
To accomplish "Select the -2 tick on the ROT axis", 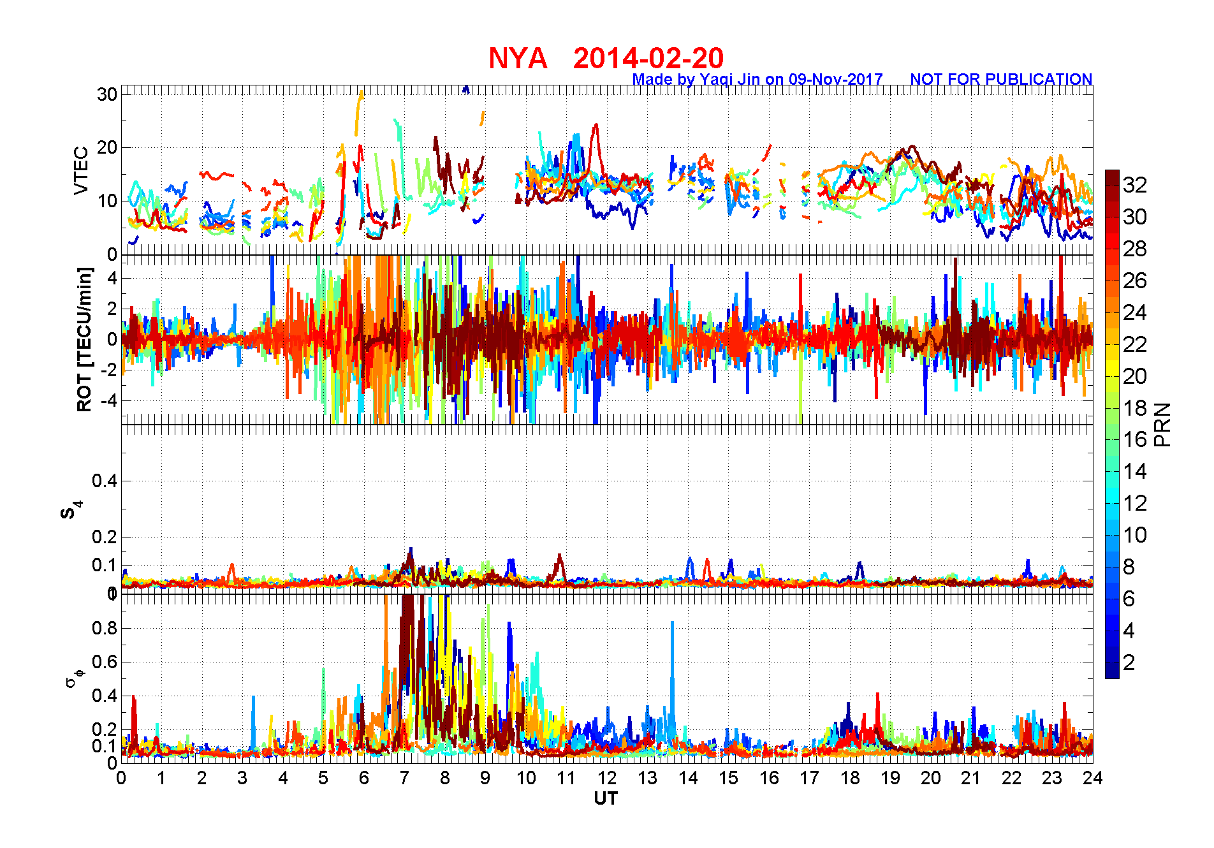I will coord(108,370).
